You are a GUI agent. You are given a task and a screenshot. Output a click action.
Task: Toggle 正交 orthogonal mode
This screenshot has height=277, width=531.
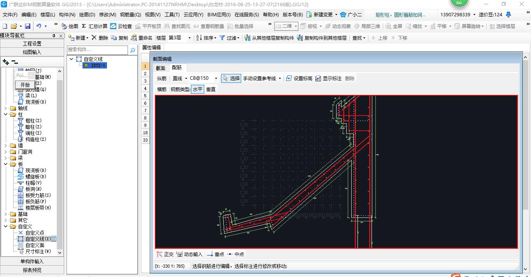tap(165, 254)
